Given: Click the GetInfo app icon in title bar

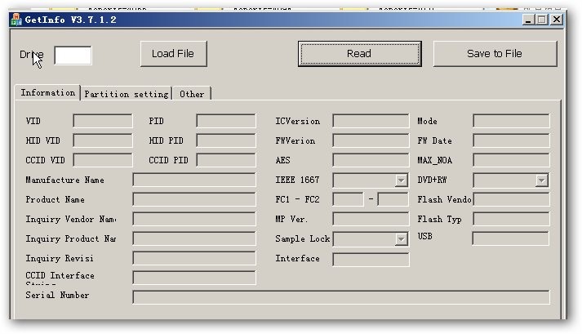Looking at the screenshot, I should coord(16,20).
